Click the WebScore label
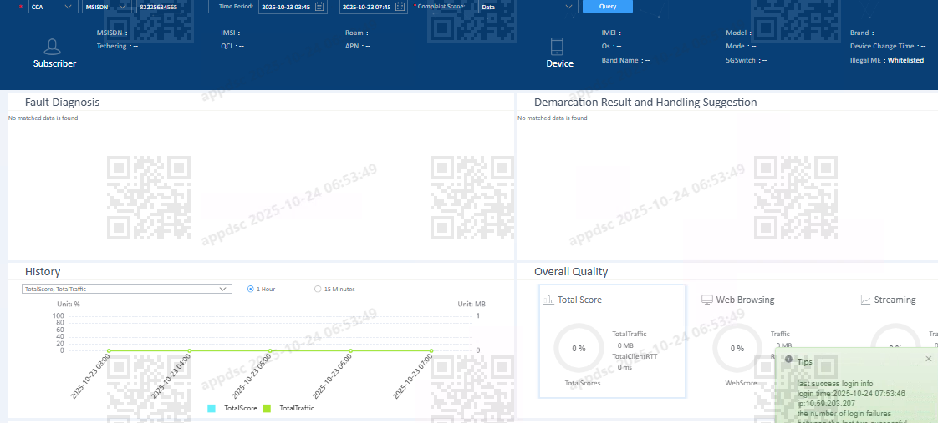This screenshot has height=423, width=938. click(741, 383)
